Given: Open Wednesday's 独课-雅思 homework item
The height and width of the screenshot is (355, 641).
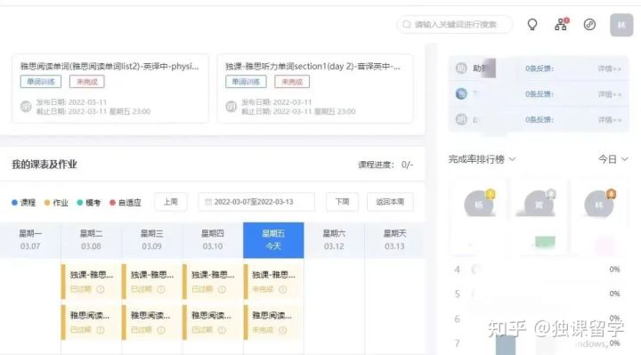Looking at the screenshot, I should pos(151,281).
